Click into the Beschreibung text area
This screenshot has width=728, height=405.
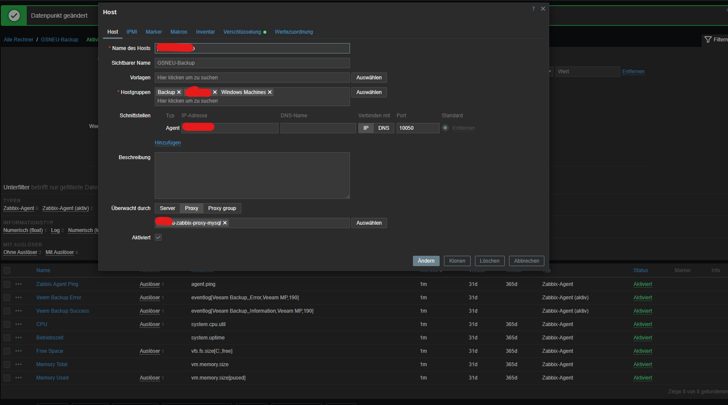[252, 176]
